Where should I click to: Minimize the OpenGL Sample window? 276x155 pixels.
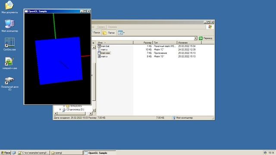82,11
